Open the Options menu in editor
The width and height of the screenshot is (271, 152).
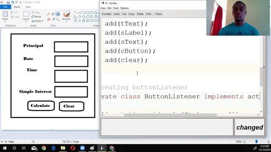[124, 8]
